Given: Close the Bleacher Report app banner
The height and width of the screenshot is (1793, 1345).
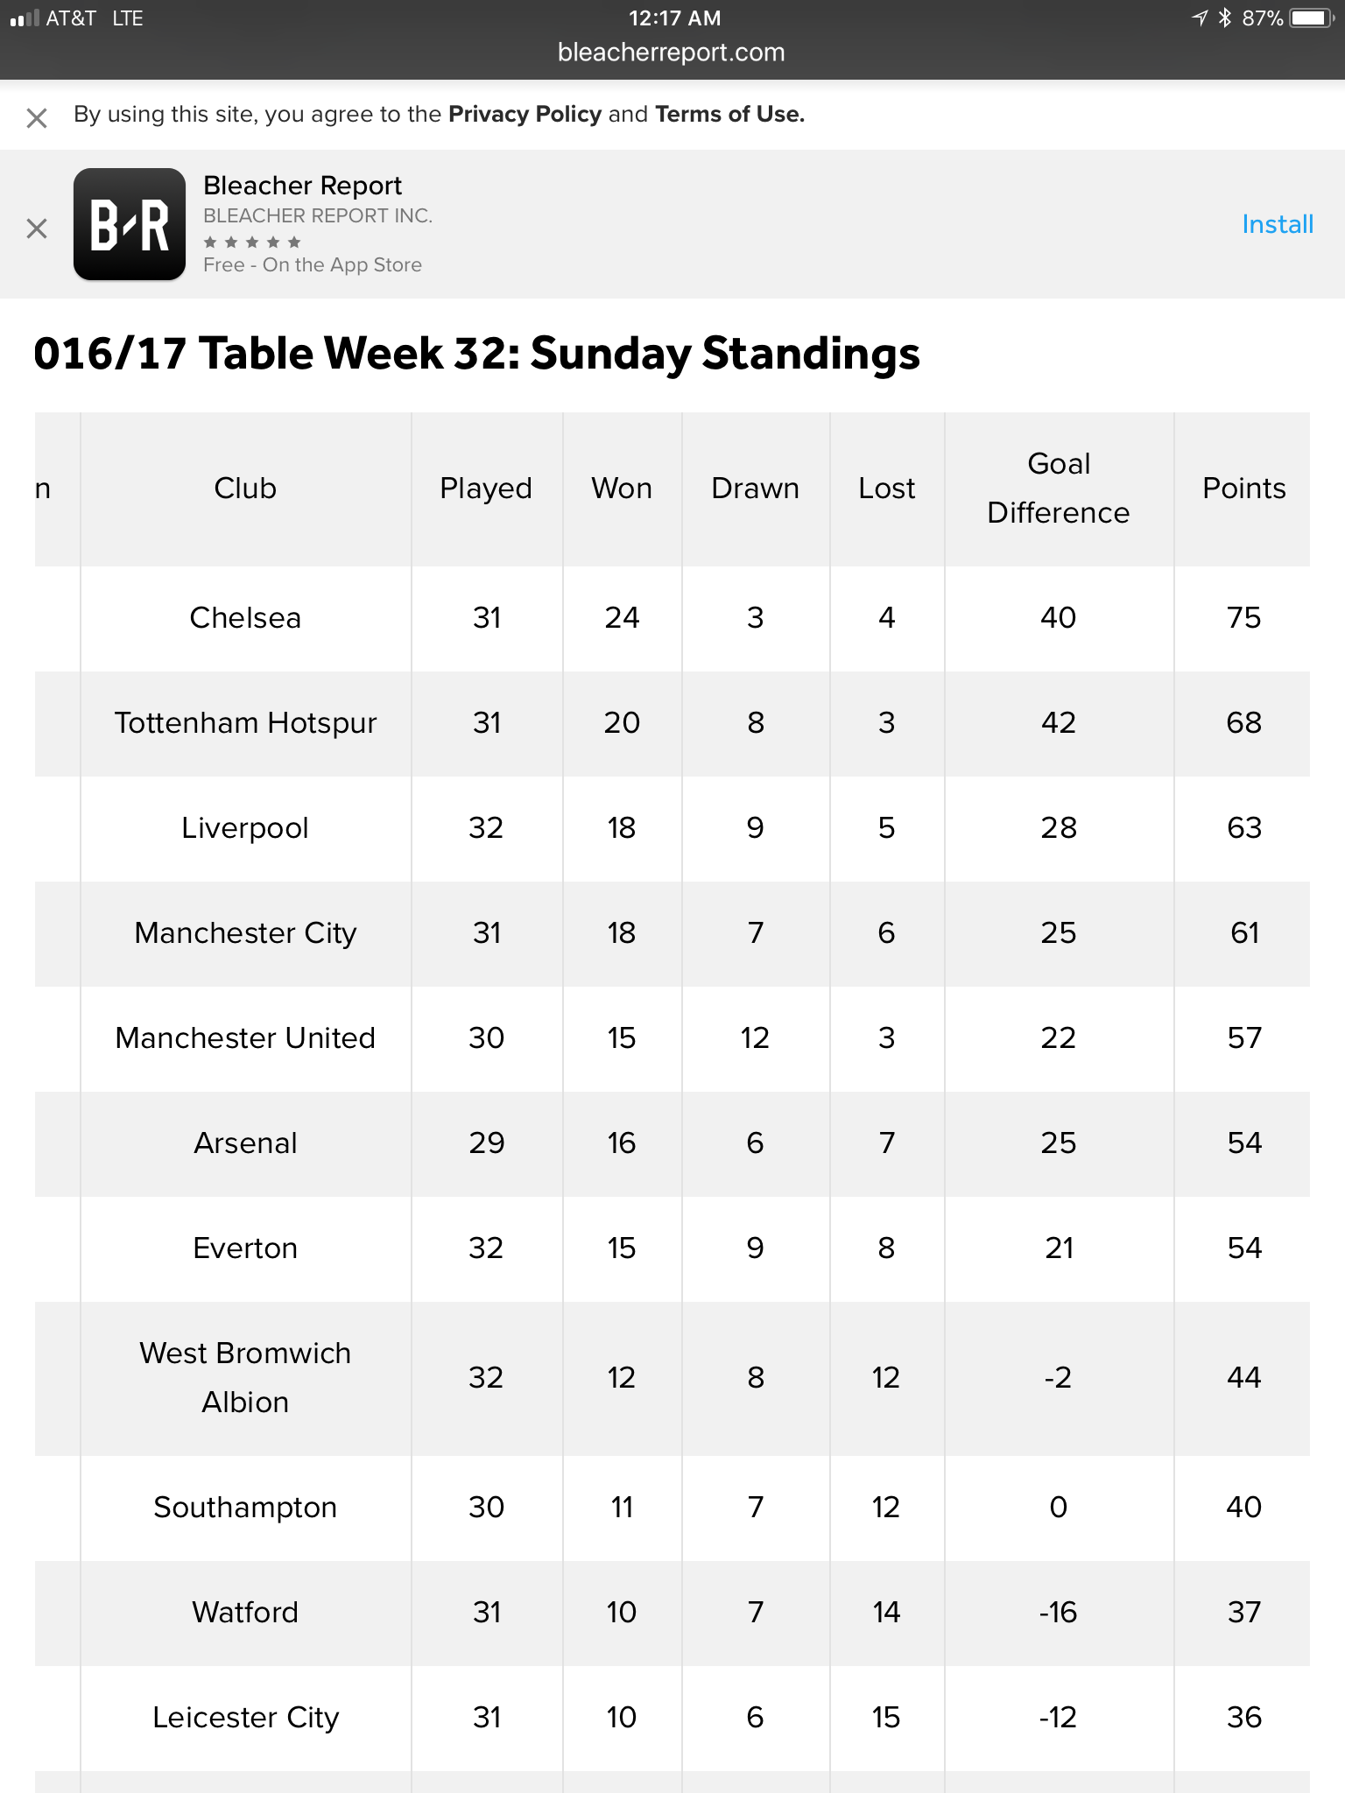Looking at the screenshot, I should (37, 229).
